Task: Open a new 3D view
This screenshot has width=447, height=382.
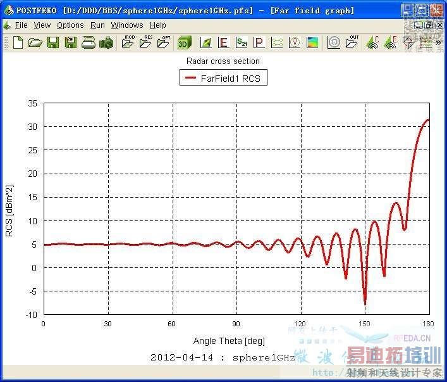Action: click(x=184, y=43)
